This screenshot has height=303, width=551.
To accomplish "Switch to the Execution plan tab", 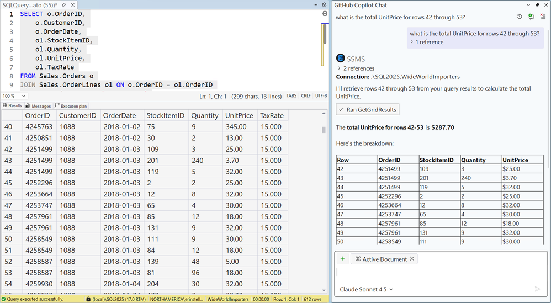I will pos(71,105).
